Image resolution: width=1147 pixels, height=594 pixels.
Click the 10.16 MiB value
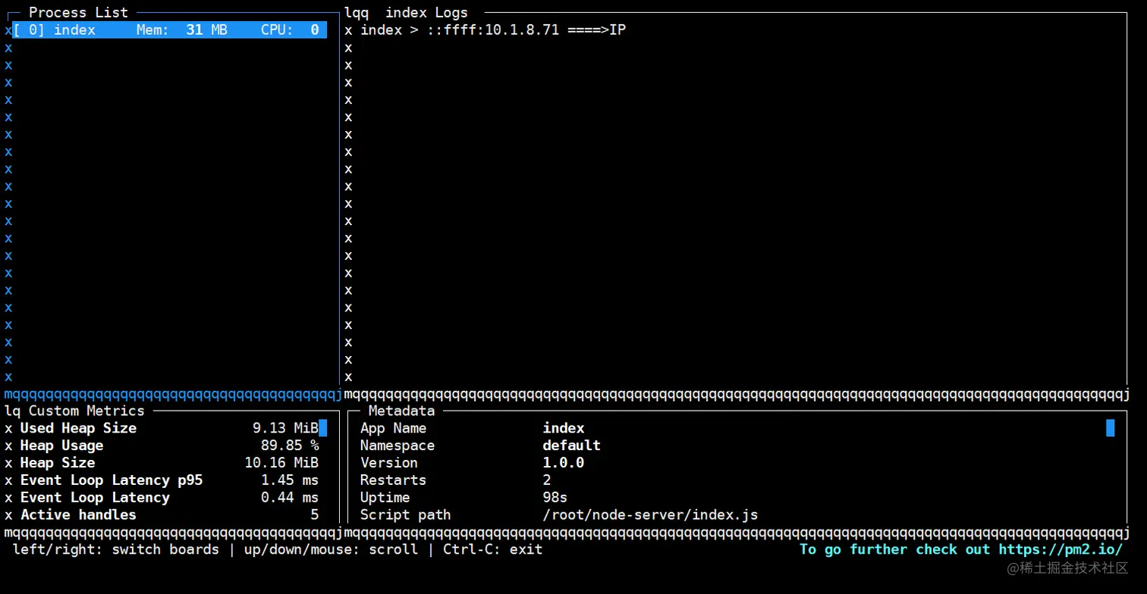pyautogui.click(x=281, y=463)
